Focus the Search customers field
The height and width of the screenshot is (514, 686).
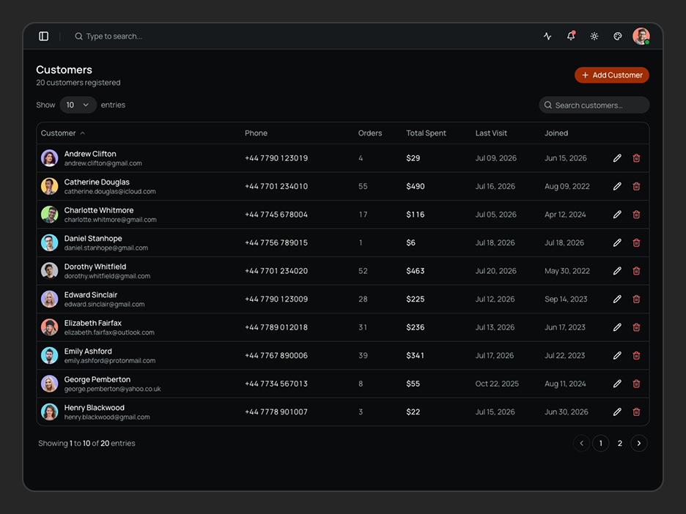tap(594, 105)
